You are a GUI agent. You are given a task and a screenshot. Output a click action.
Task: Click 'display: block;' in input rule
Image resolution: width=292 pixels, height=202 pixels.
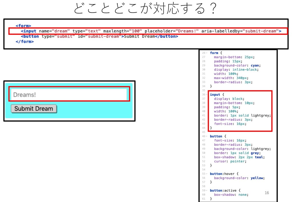pyautogui.click(x=229, y=99)
